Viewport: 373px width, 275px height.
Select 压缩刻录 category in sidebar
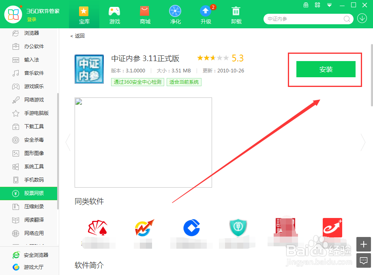(28, 207)
